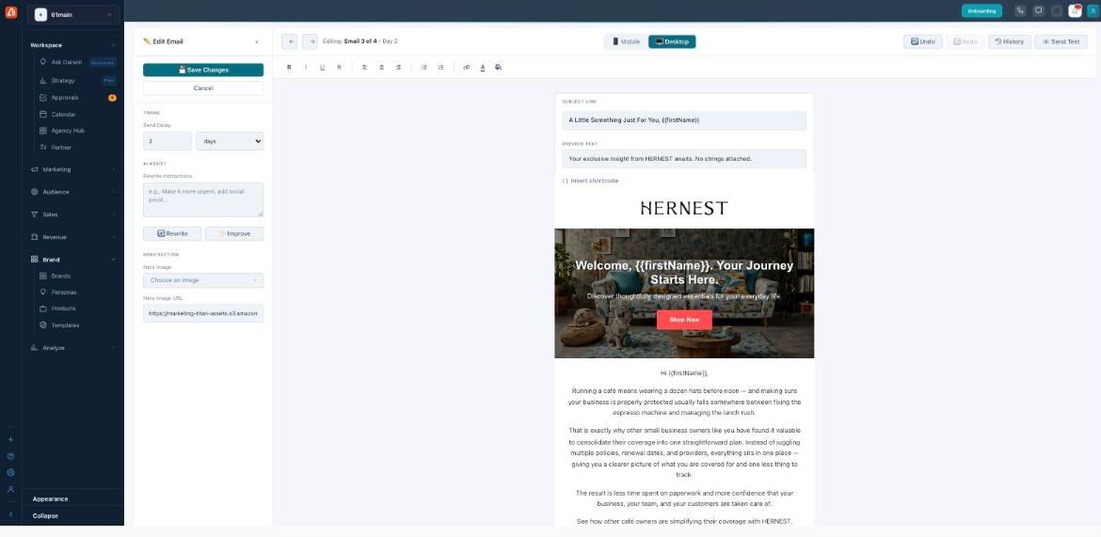Open the background fill color tool
Image resolution: width=1101 pixels, height=537 pixels.
click(x=498, y=68)
